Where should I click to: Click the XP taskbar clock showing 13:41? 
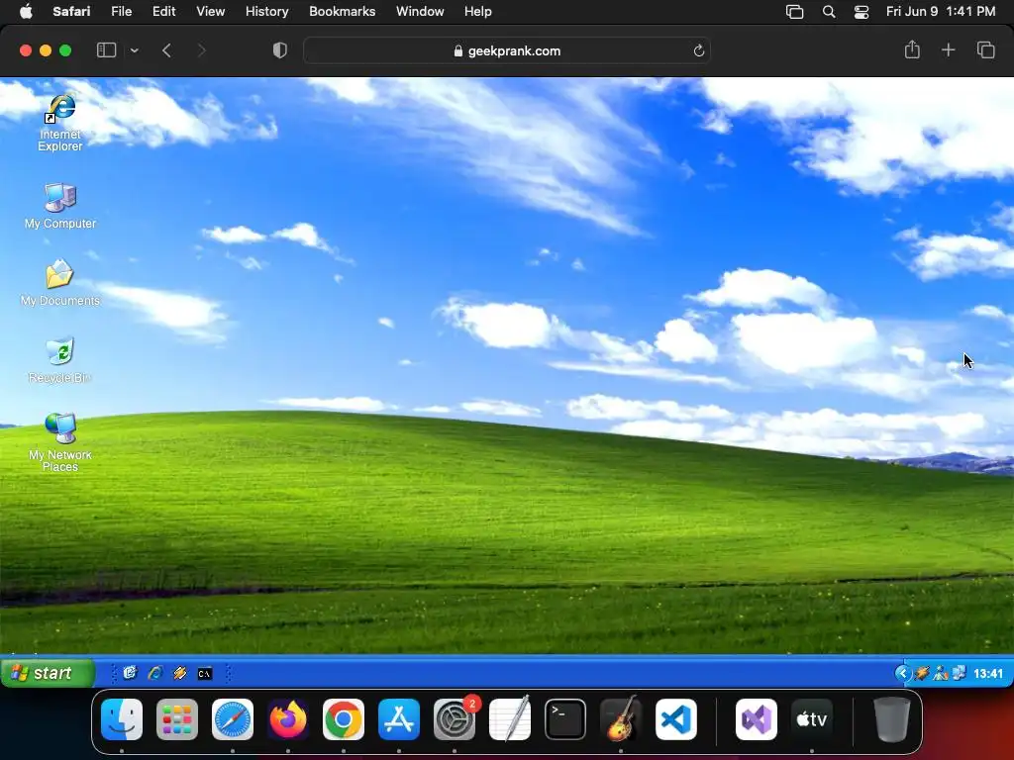987,673
